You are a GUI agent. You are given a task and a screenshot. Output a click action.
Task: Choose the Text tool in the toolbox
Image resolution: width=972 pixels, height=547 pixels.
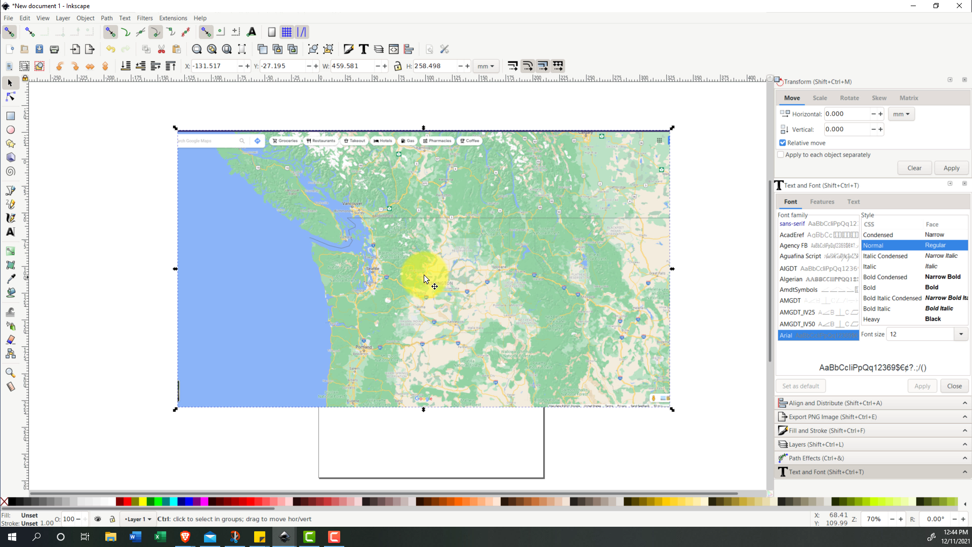pos(10,232)
